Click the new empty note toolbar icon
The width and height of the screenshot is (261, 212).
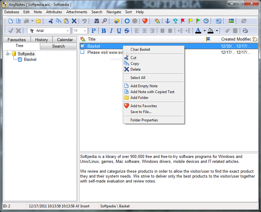coord(11,21)
